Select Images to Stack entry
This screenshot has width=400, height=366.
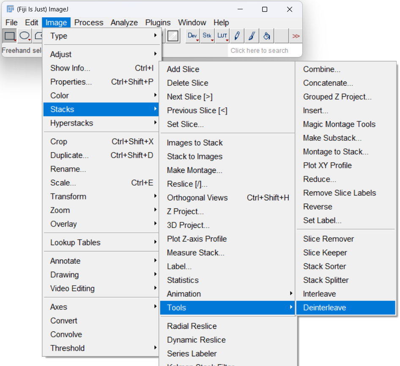click(x=227, y=142)
